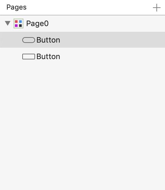Click the rectangular button icon on the unhighlighted row
Image resolution: width=165 pixels, height=190 pixels.
[29, 57]
